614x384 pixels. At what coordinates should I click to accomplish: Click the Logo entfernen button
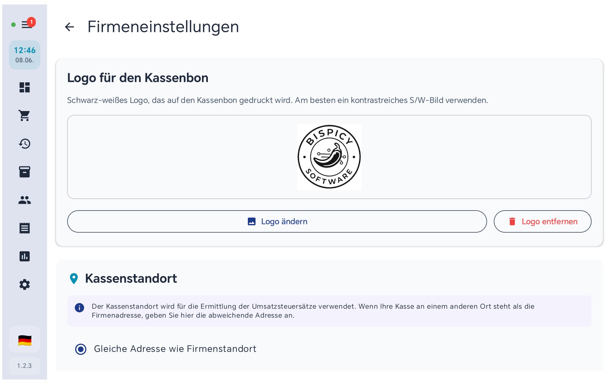tap(542, 221)
